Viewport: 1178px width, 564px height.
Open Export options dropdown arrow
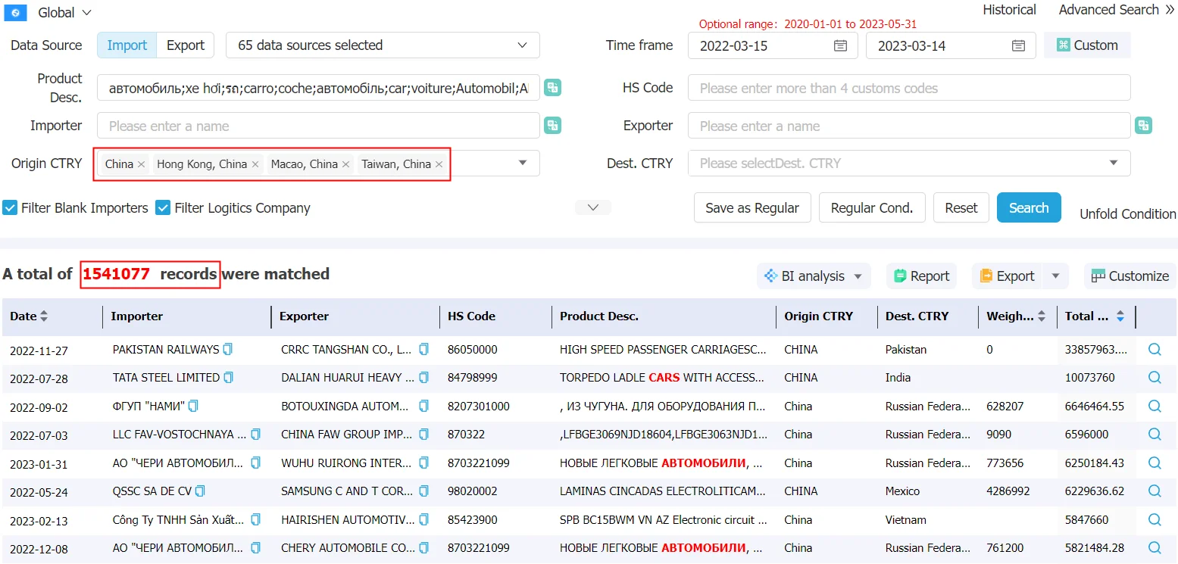1055,276
